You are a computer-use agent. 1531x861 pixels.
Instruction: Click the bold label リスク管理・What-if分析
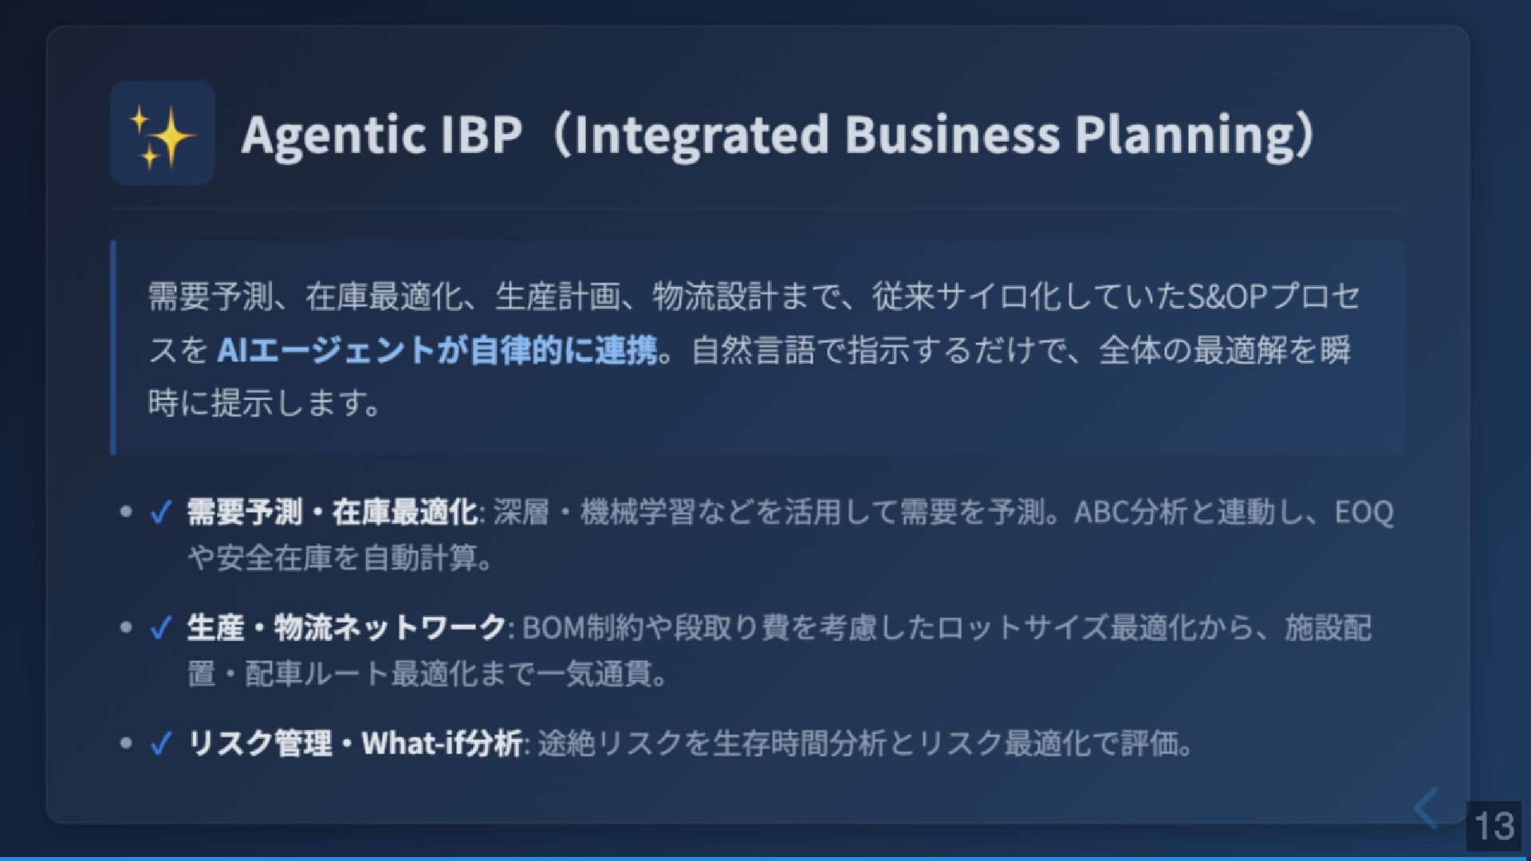click(x=355, y=744)
